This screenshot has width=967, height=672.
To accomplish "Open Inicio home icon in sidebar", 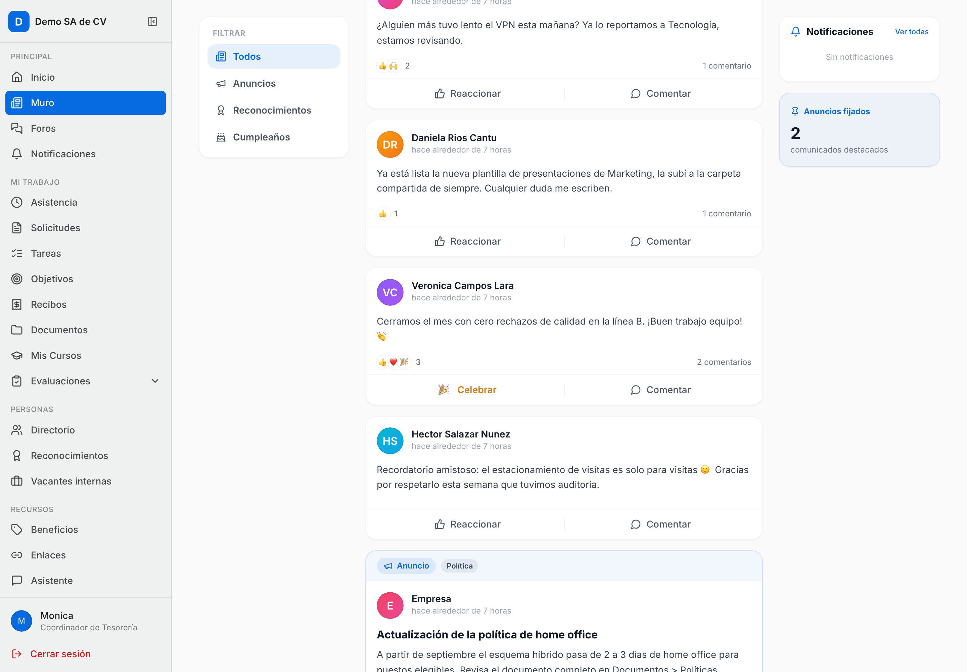I will coord(17,78).
